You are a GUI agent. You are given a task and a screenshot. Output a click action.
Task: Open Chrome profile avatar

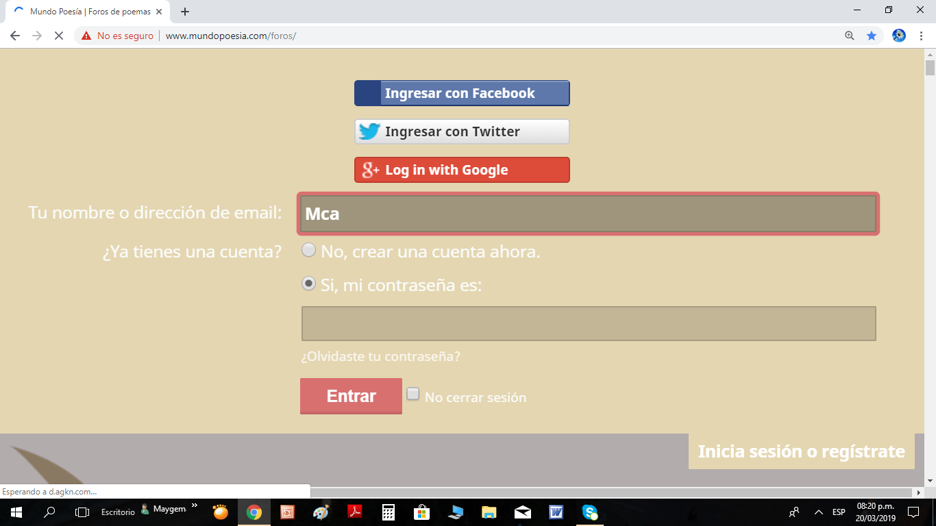pos(899,36)
